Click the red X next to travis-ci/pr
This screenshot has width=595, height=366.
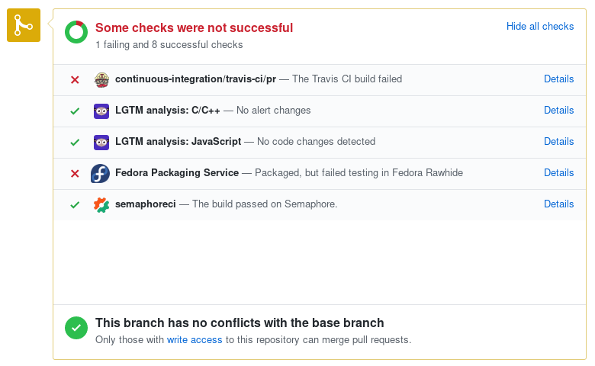pyautogui.click(x=75, y=79)
